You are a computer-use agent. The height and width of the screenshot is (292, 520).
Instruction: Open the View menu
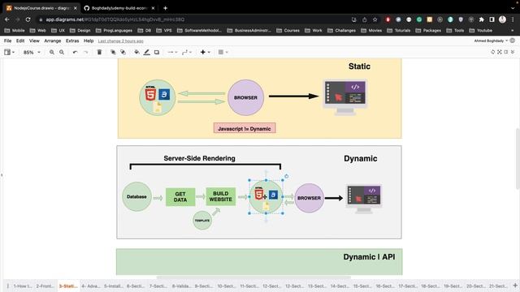(34, 41)
